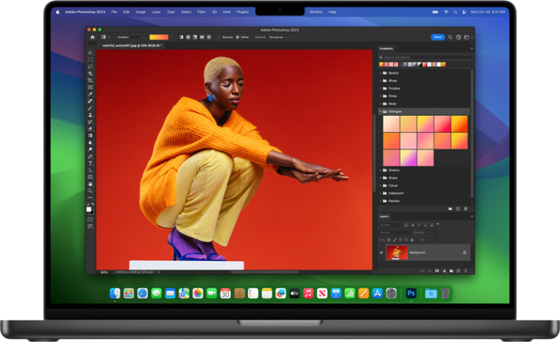This screenshot has width=560, height=342.
Task: Select the Gradient tool in toolbar
Action: 90,136
